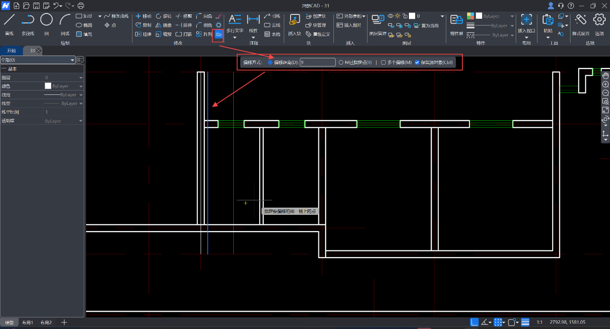Screen dimensions: 610x329
Task: Expand the 线型 ByLayer dropdown in properties
Action: [x=81, y=104]
